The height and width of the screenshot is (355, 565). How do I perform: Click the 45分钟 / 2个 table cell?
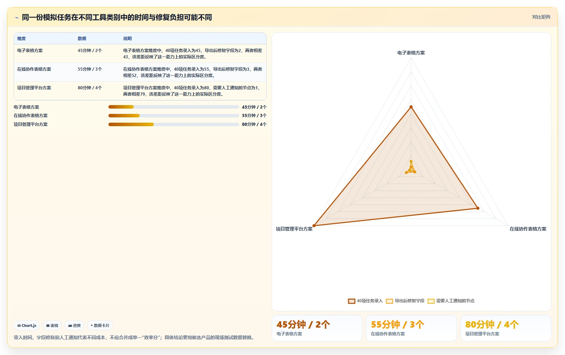[90, 51]
